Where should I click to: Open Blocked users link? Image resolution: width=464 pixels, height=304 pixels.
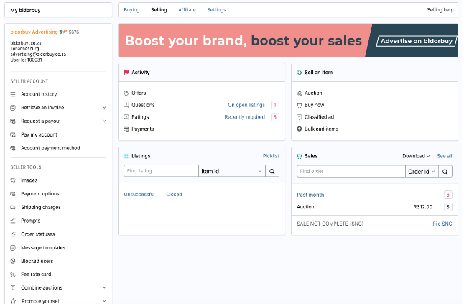(x=37, y=261)
